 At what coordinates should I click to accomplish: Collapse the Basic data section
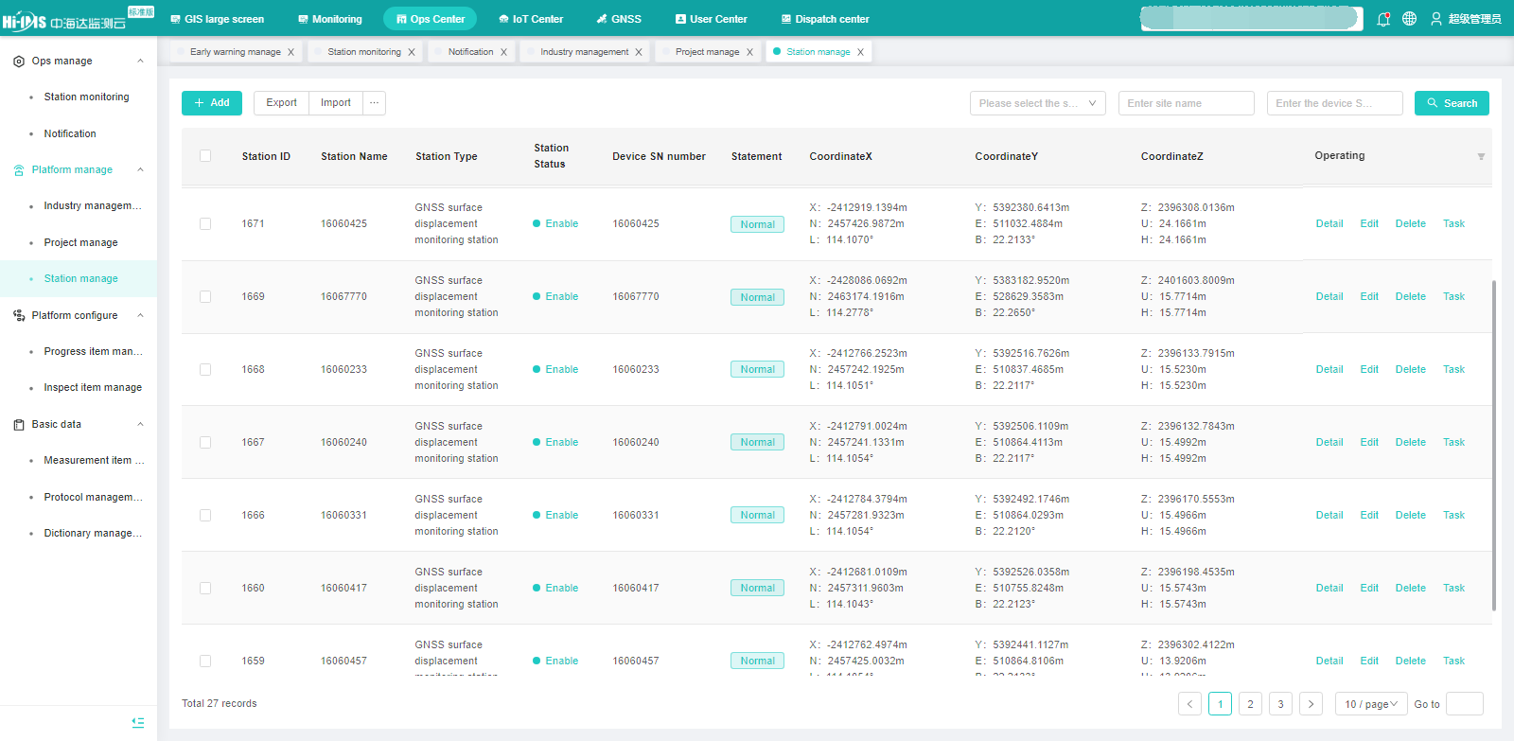(140, 424)
